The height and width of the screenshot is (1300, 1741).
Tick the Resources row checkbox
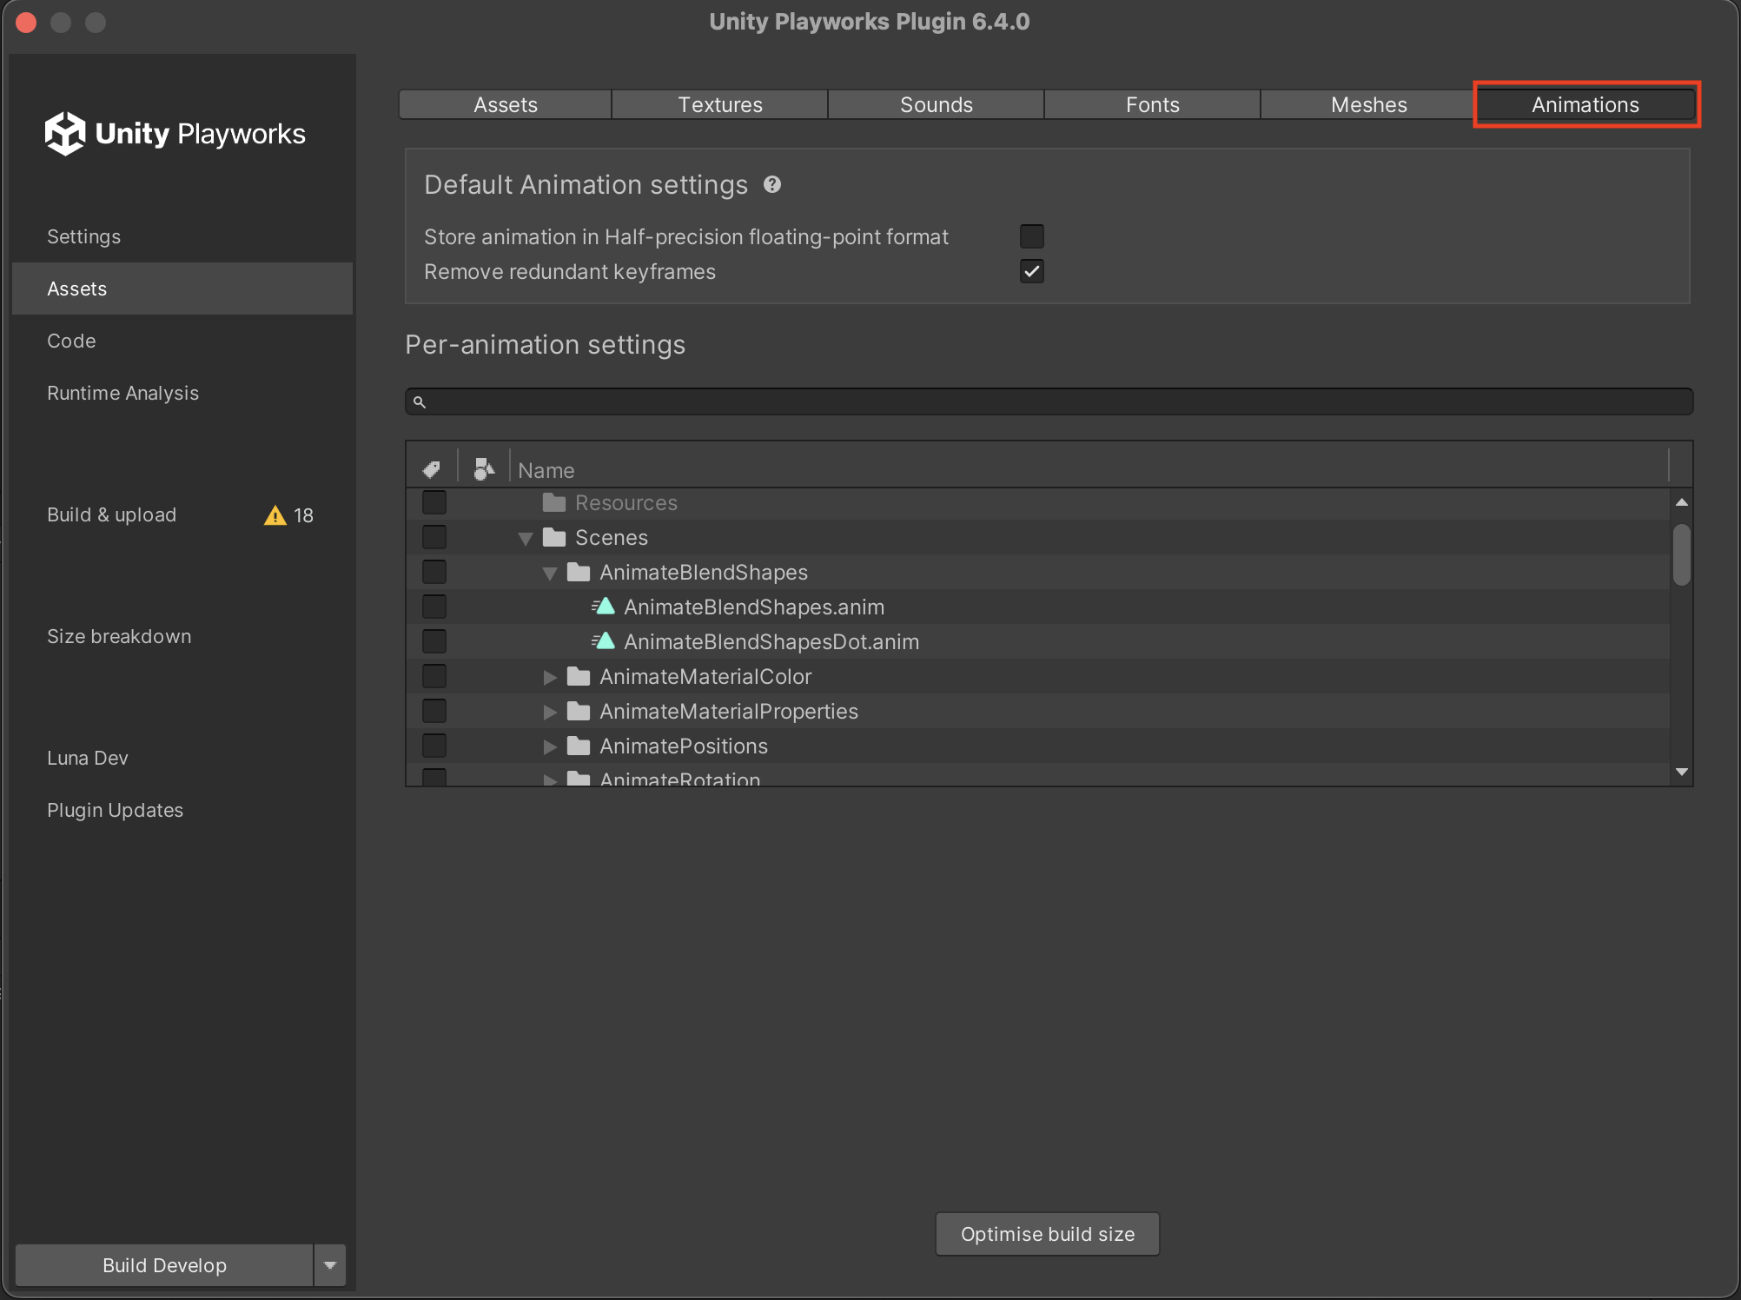434,502
